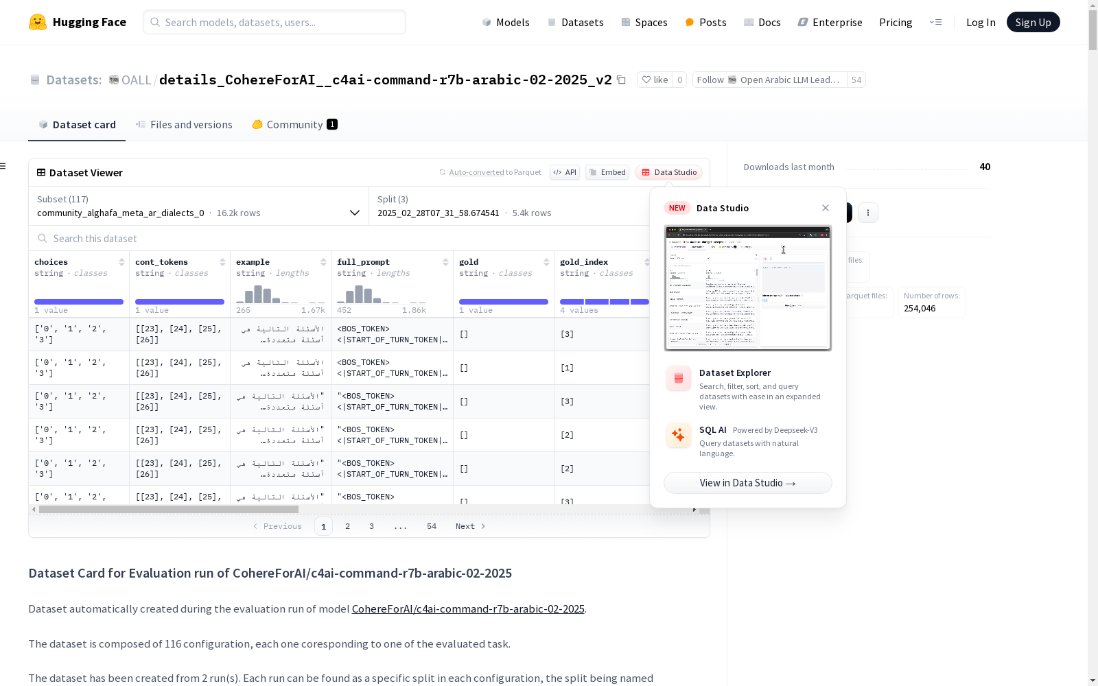The width and height of the screenshot is (1098, 686).
Task: Go to page 2 of dataset rows
Action: 347,526
